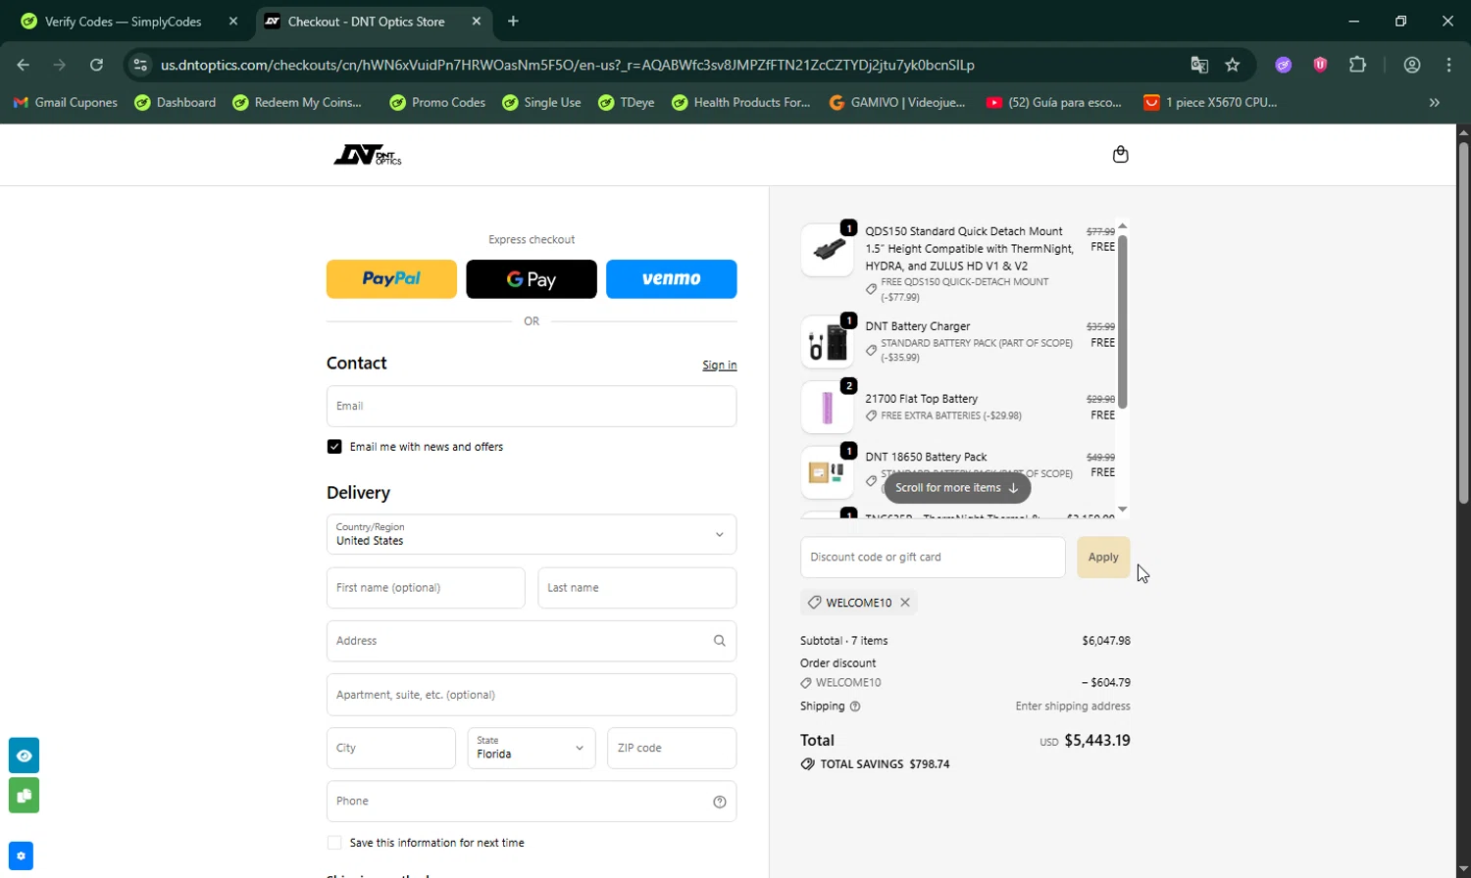Click the order items list up arrow
Viewport: 1471px width, 878px height.
1123,224
